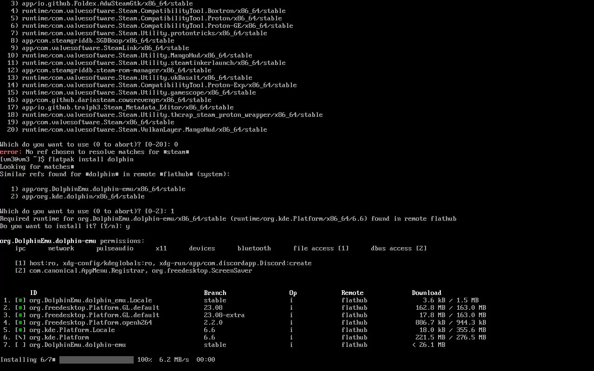Click dariasteam.cowsrevenge app entry
Image resolution: width=594 pixels, height=371 pixels.
coord(116,100)
